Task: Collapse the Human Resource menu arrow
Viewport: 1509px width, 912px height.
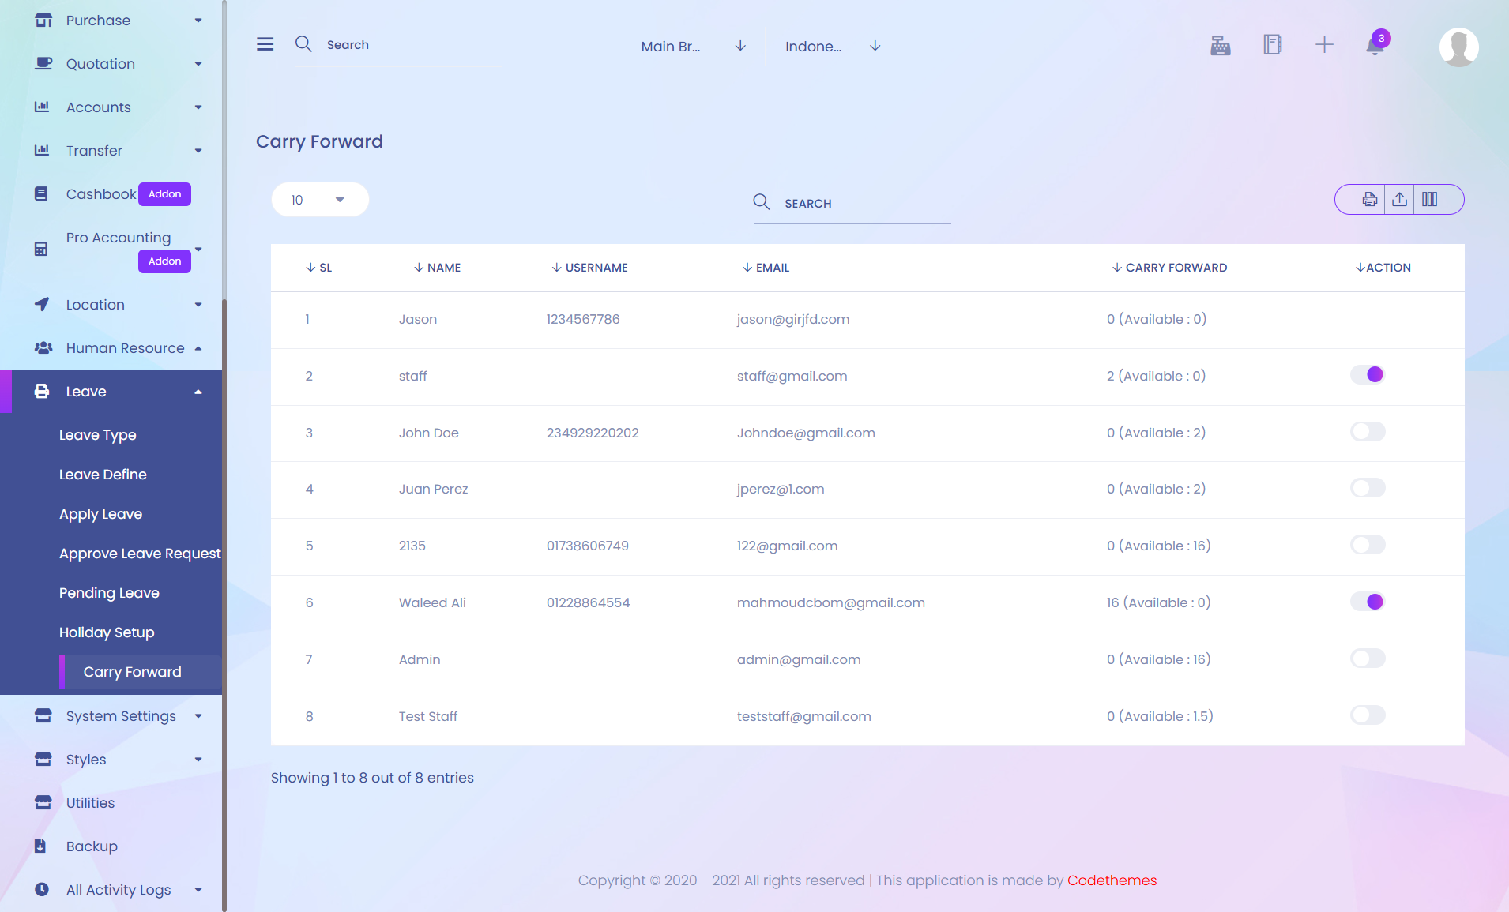Action: (198, 348)
